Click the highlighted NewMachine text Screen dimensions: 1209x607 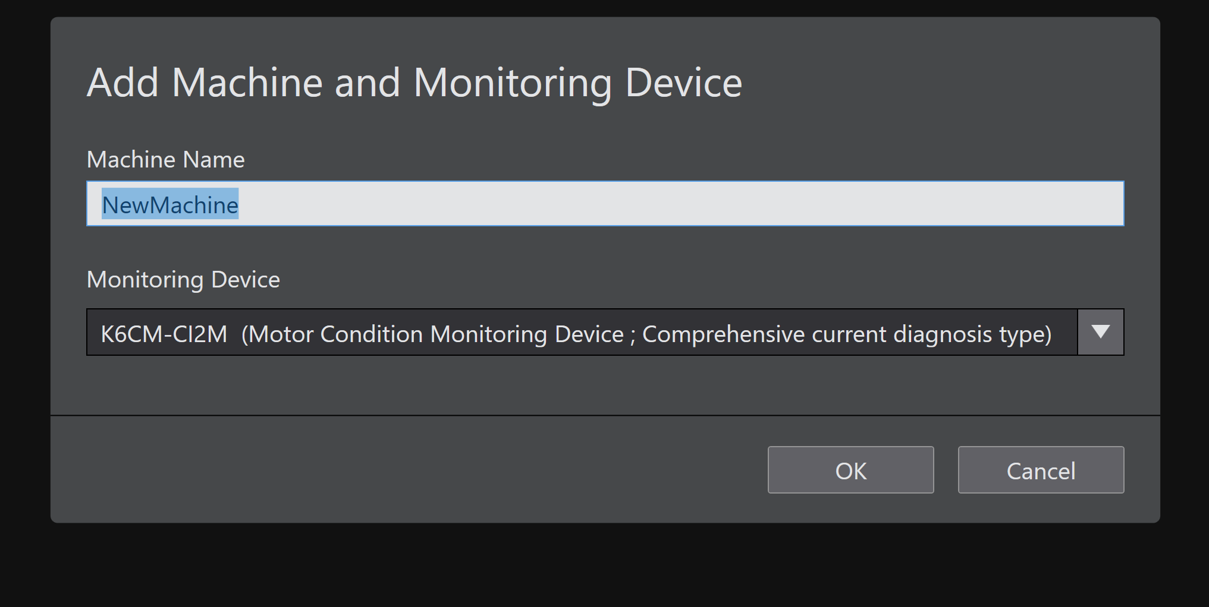(x=170, y=205)
